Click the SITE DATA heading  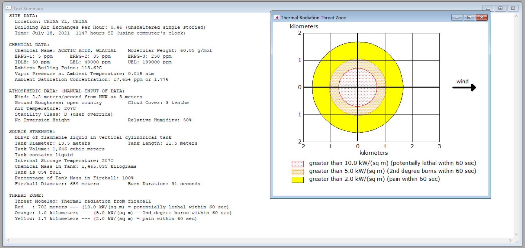coord(23,16)
